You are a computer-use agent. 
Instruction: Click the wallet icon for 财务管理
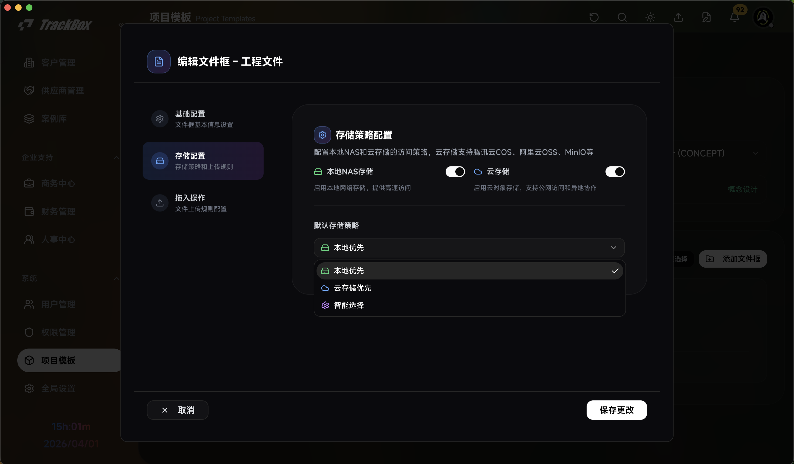tap(29, 211)
